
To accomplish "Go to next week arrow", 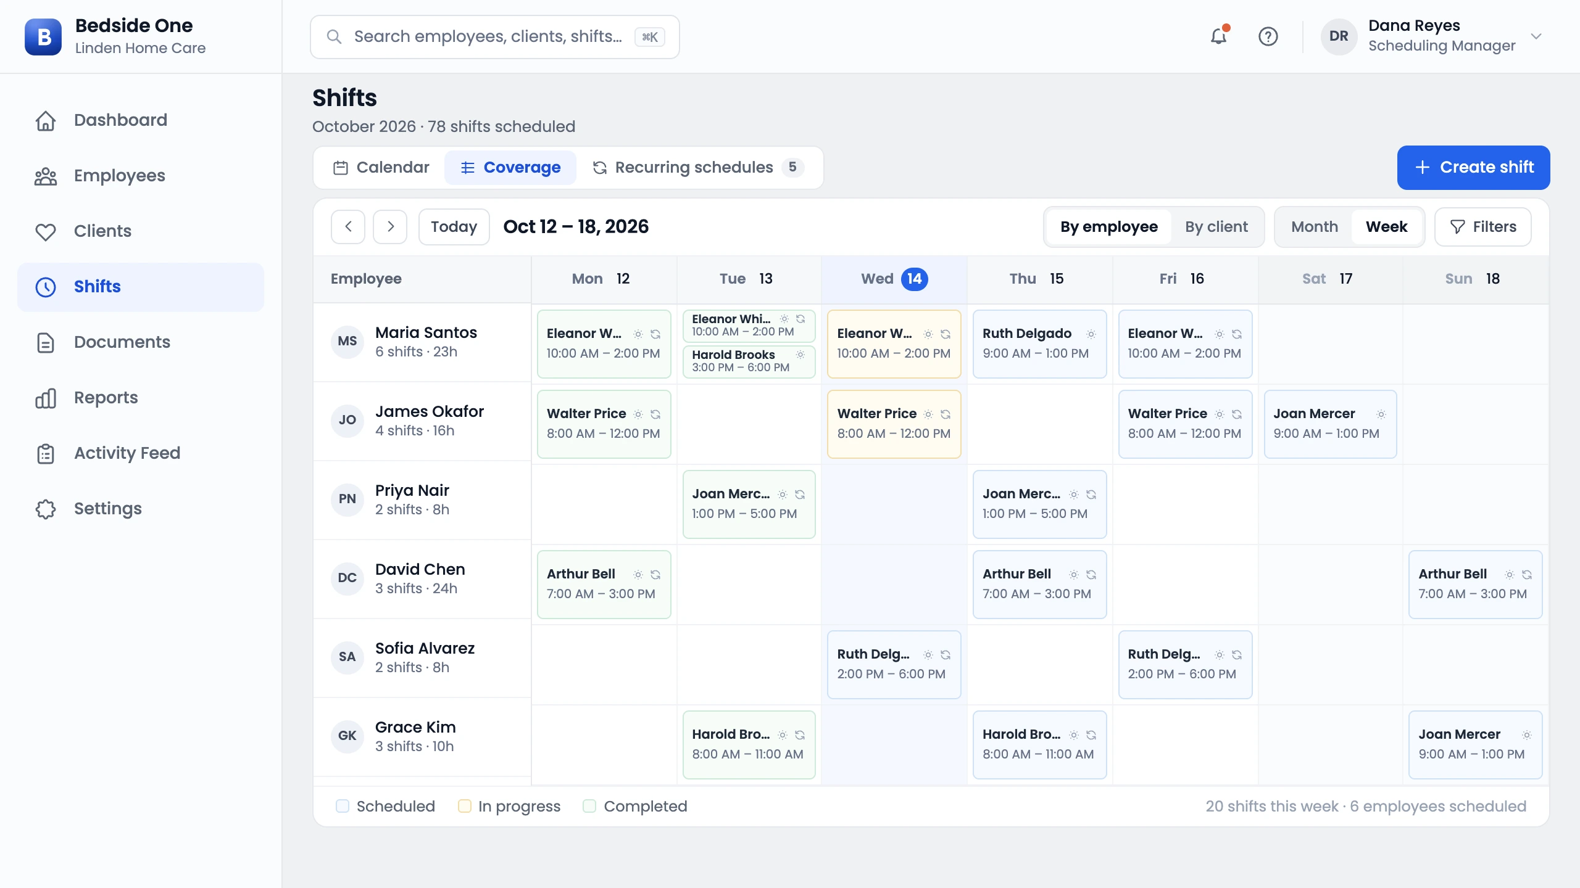I will click(390, 227).
